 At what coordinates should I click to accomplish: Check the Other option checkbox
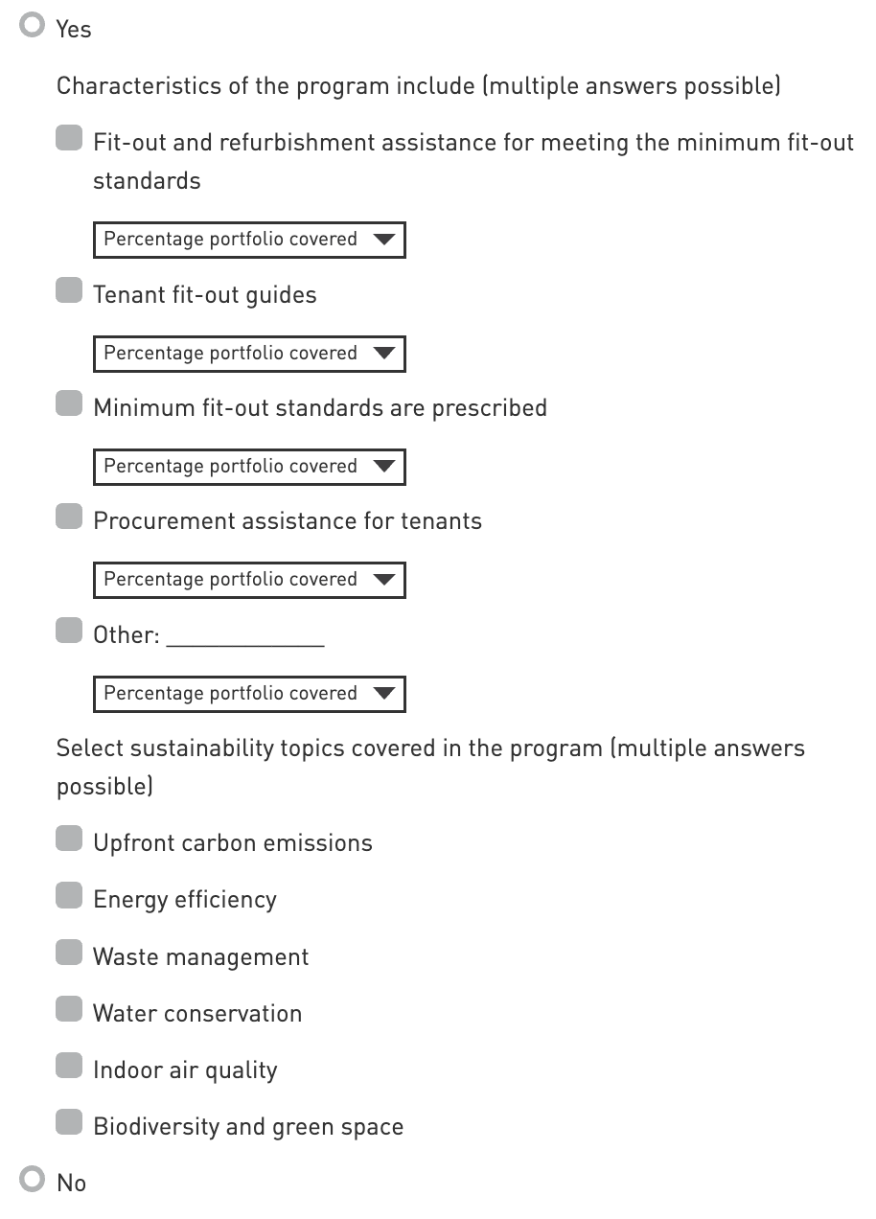69,632
